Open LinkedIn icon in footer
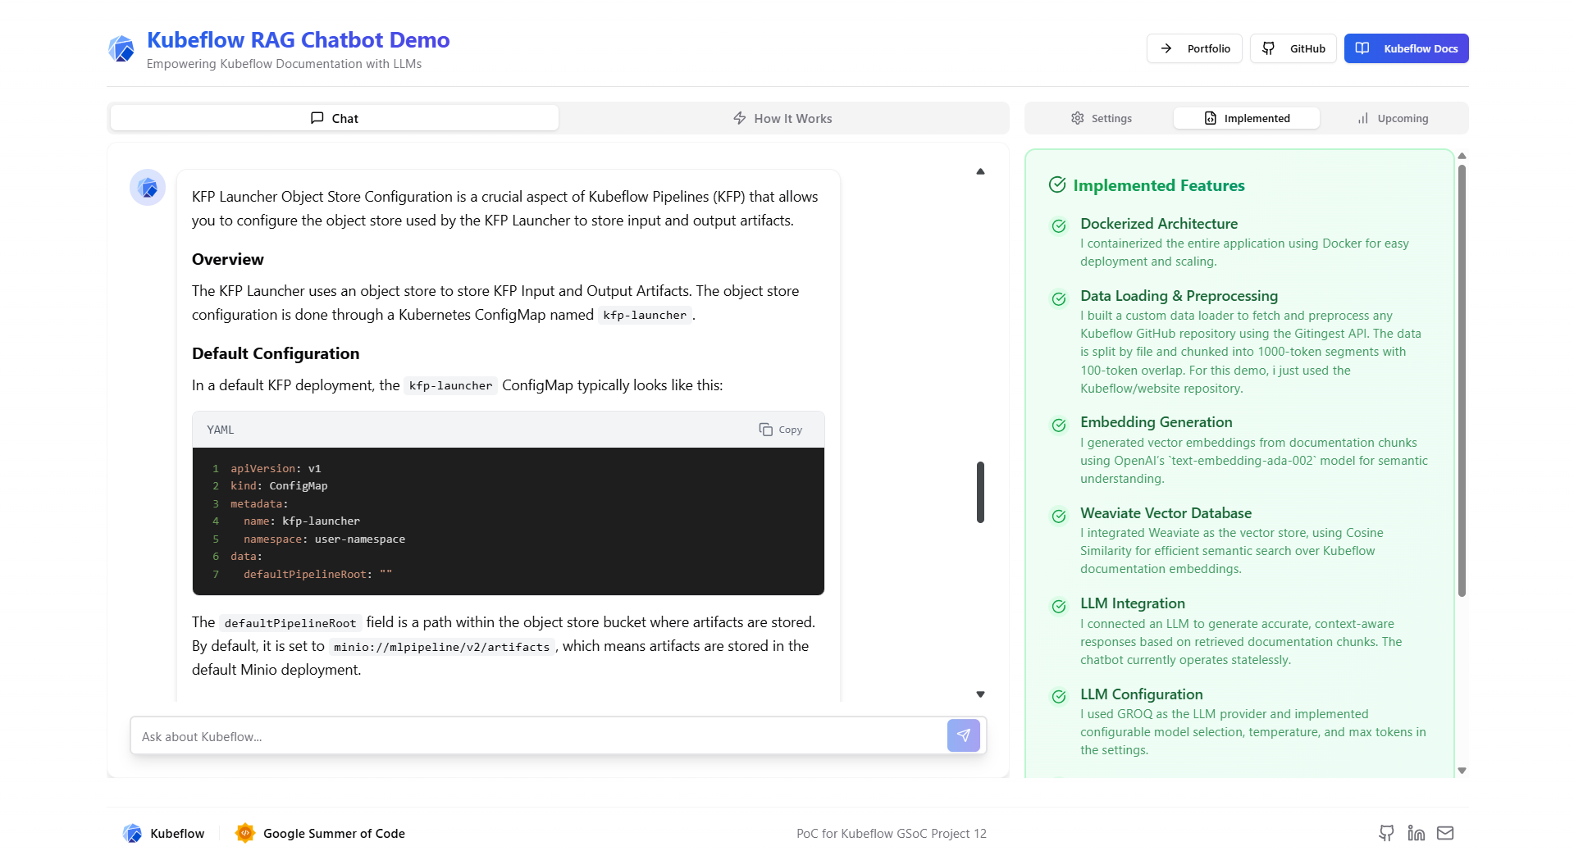 tap(1416, 833)
